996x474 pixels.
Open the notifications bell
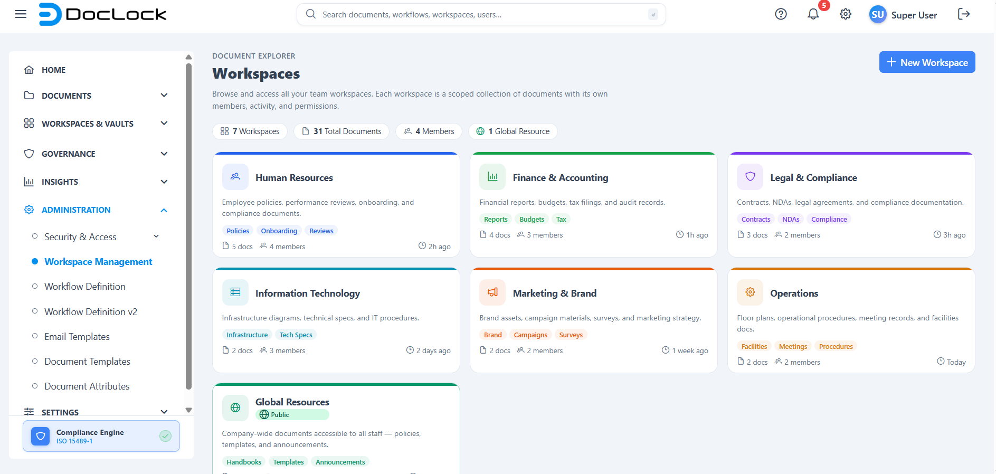813,14
